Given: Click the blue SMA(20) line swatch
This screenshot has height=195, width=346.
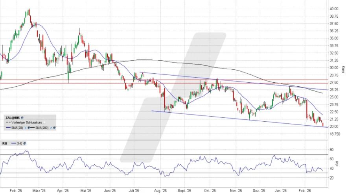Looking at the screenshot, I should (x=8, y=128).
